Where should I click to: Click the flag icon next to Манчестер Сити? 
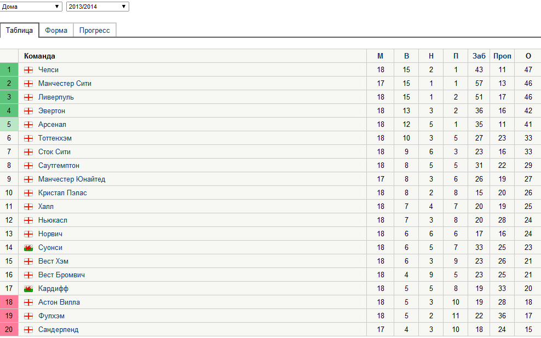tap(28, 83)
